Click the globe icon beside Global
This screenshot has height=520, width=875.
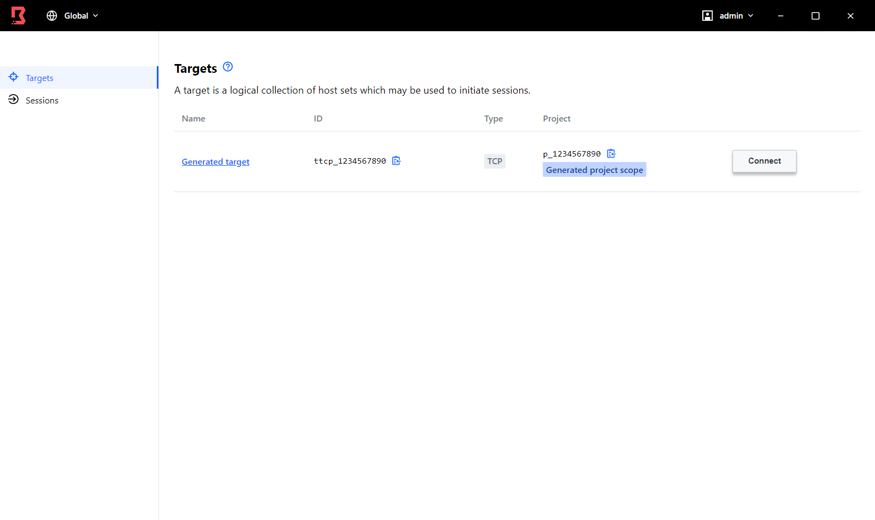tap(52, 16)
